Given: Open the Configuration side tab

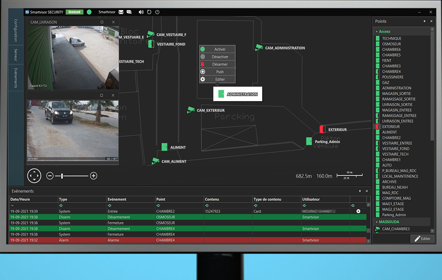Looking at the screenshot, I should click(x=16, y=30).
